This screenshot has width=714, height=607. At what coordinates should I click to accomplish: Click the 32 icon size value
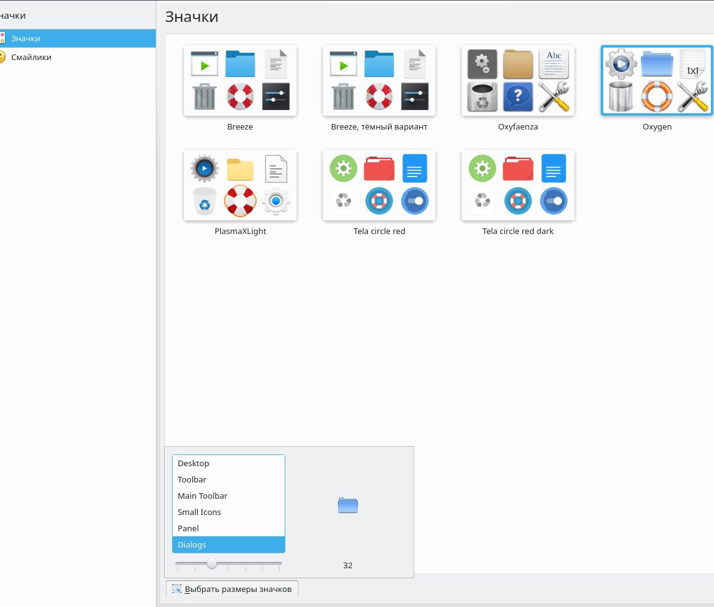[x=348, y=565]
